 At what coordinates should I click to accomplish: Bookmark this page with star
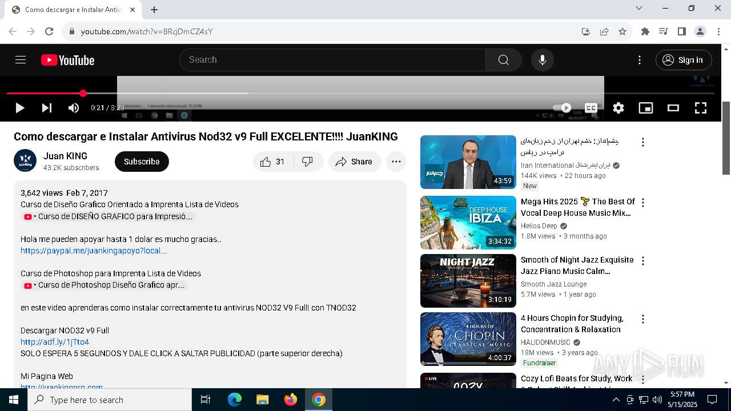pyautogui.click(x=622, y=31)
